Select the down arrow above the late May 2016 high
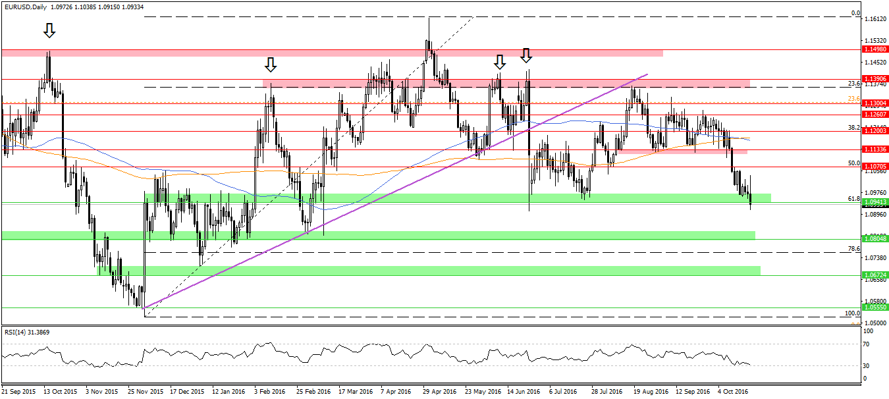The height and width of the screenshot is (399, 889). click(500, 63)
